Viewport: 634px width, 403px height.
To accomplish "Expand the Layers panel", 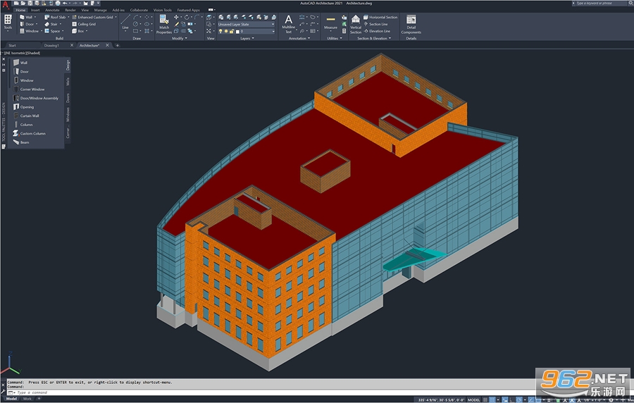I will tap(247, 39).
